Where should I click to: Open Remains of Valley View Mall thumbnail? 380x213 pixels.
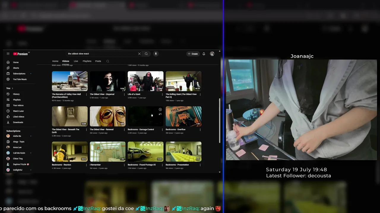pos(70,81)
